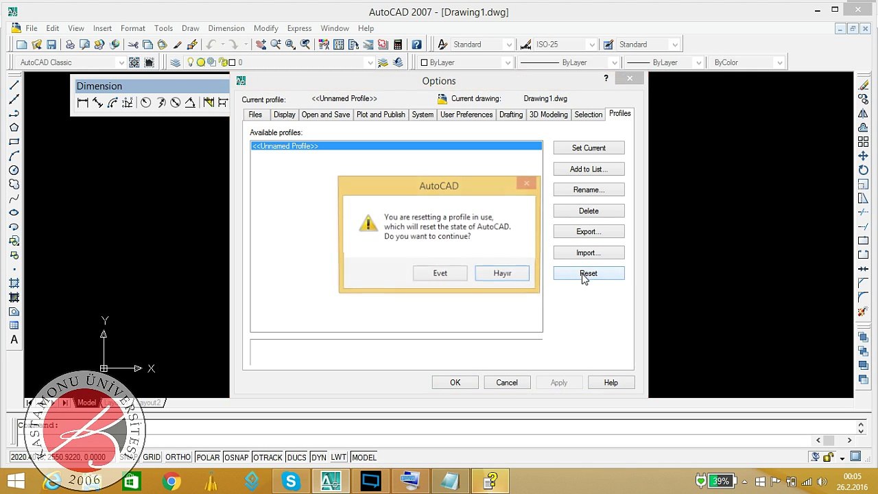Open Skype from the taskbar
Screen dimensions: 878x494
[x=291, y=481]
